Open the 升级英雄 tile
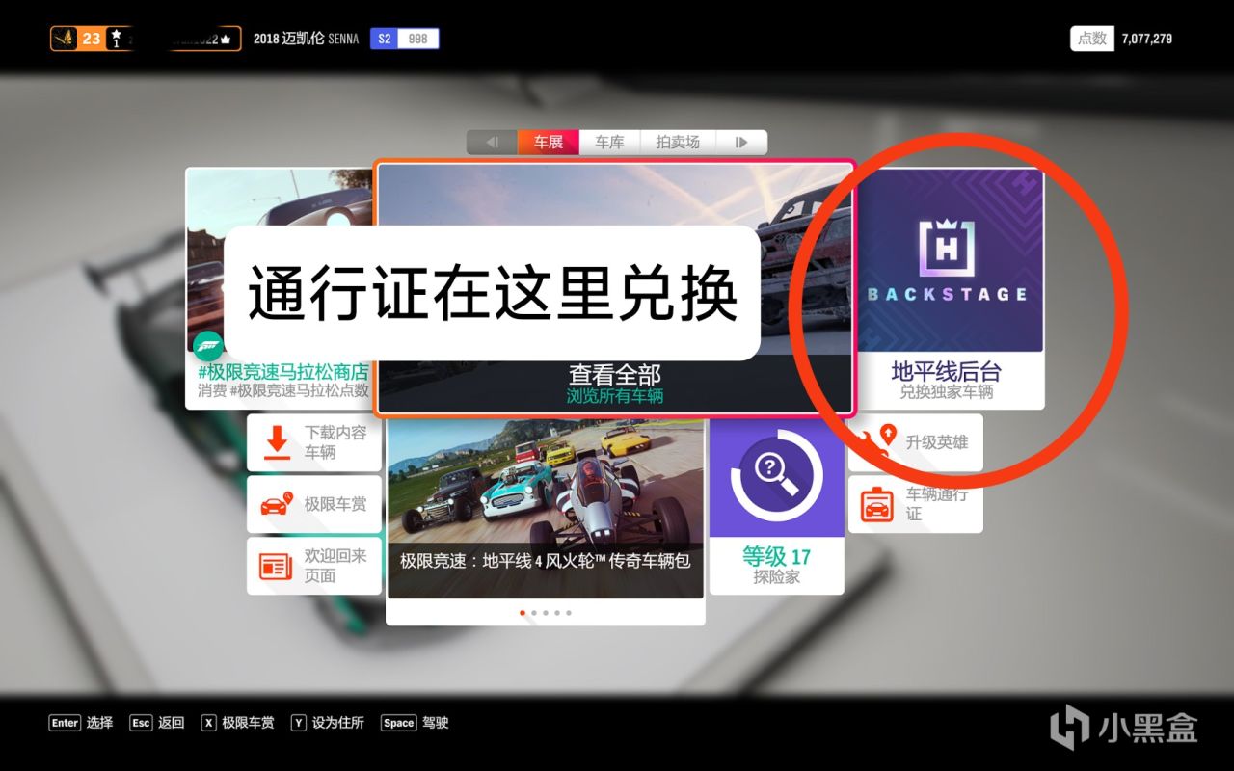Viewport: 1234px width, 771px height. coord(916,442)
